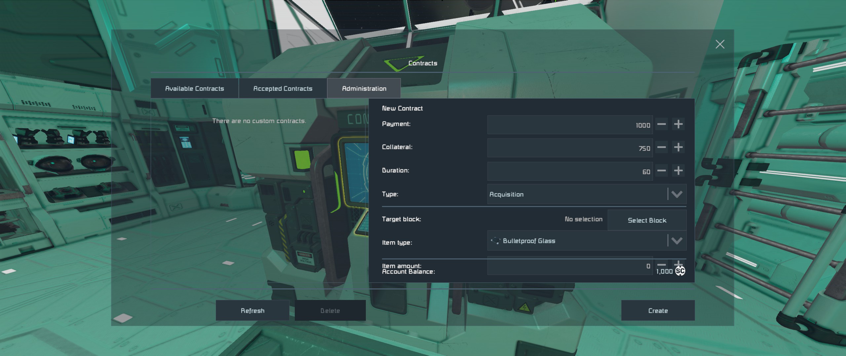This screenshot has height=356, width=846.
Task: Expand the Item type dropdown arrow
Action: pos(676,241)
